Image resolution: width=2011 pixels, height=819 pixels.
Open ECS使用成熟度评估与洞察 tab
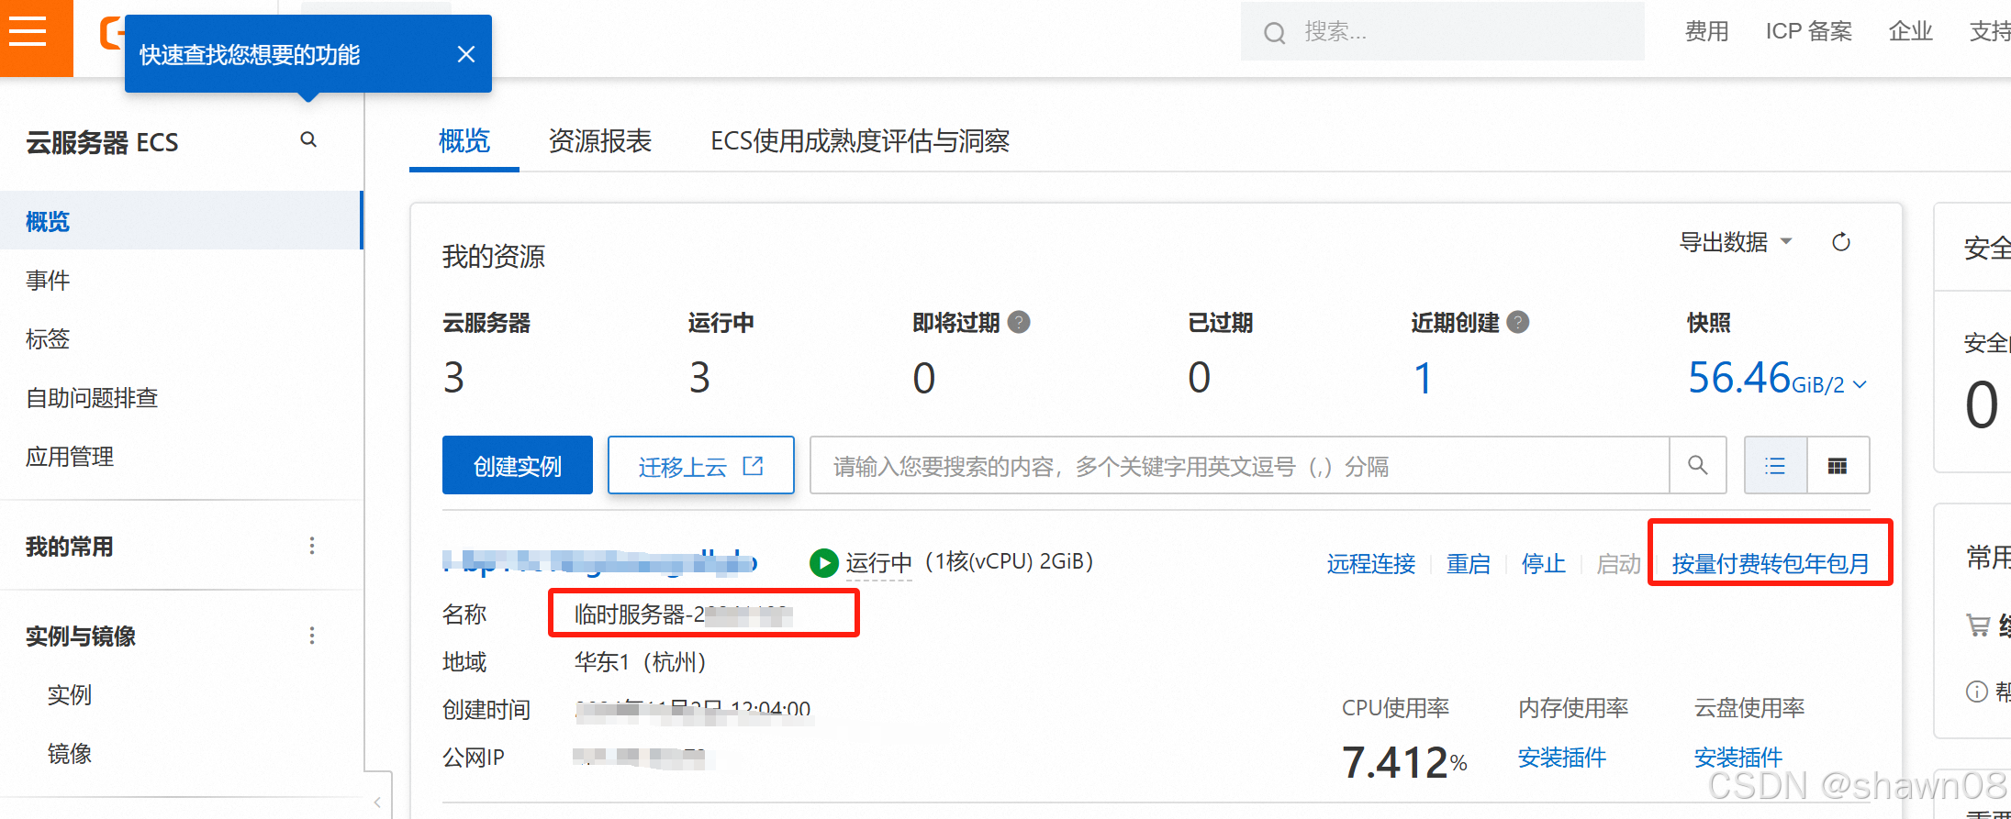pyautogui.click(x=860, y=140)
